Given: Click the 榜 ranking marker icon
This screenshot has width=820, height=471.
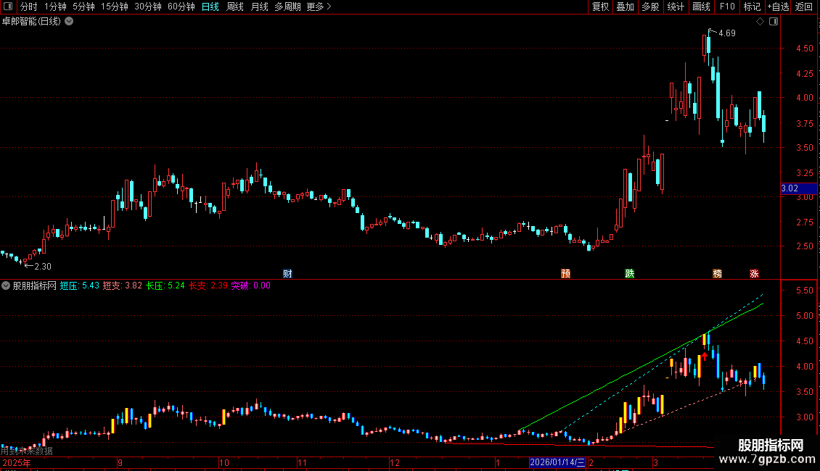Looking at the screenshot, I should click(718, 274).
